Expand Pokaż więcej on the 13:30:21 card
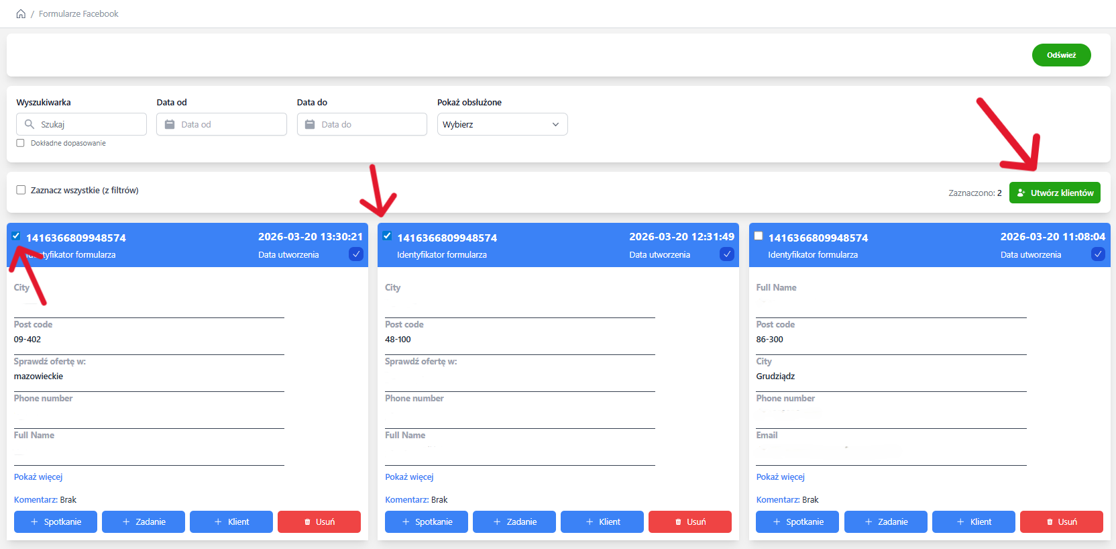Image resolution: width=1116 pixels, height=549 pixels. [x=38, y=477]
